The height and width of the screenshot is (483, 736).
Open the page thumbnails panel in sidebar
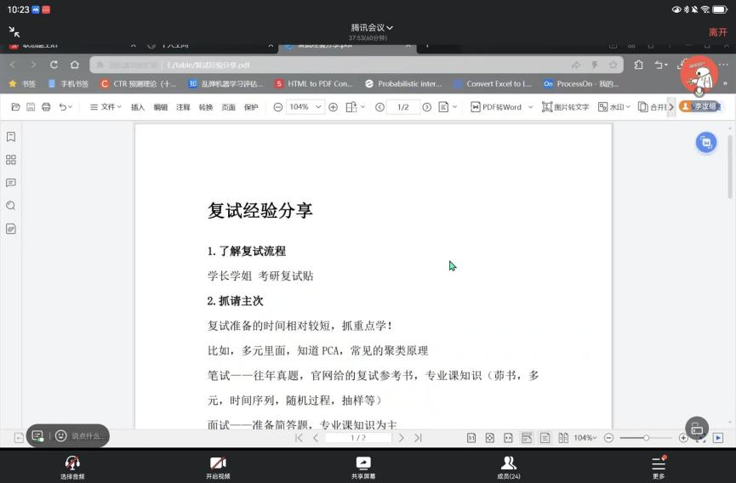pyautogui.click(x=11, y=160)
